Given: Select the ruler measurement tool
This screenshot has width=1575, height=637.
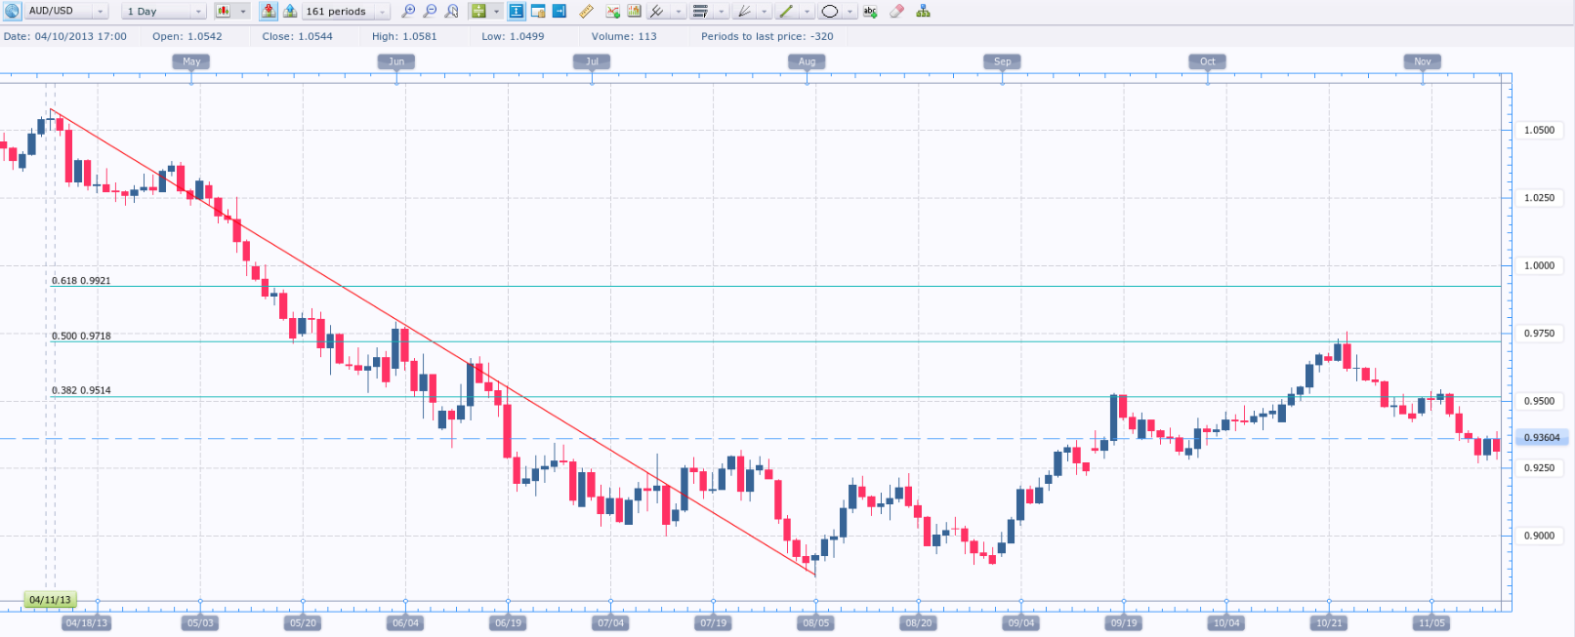Looking at the screenshot, I should 586,11.
